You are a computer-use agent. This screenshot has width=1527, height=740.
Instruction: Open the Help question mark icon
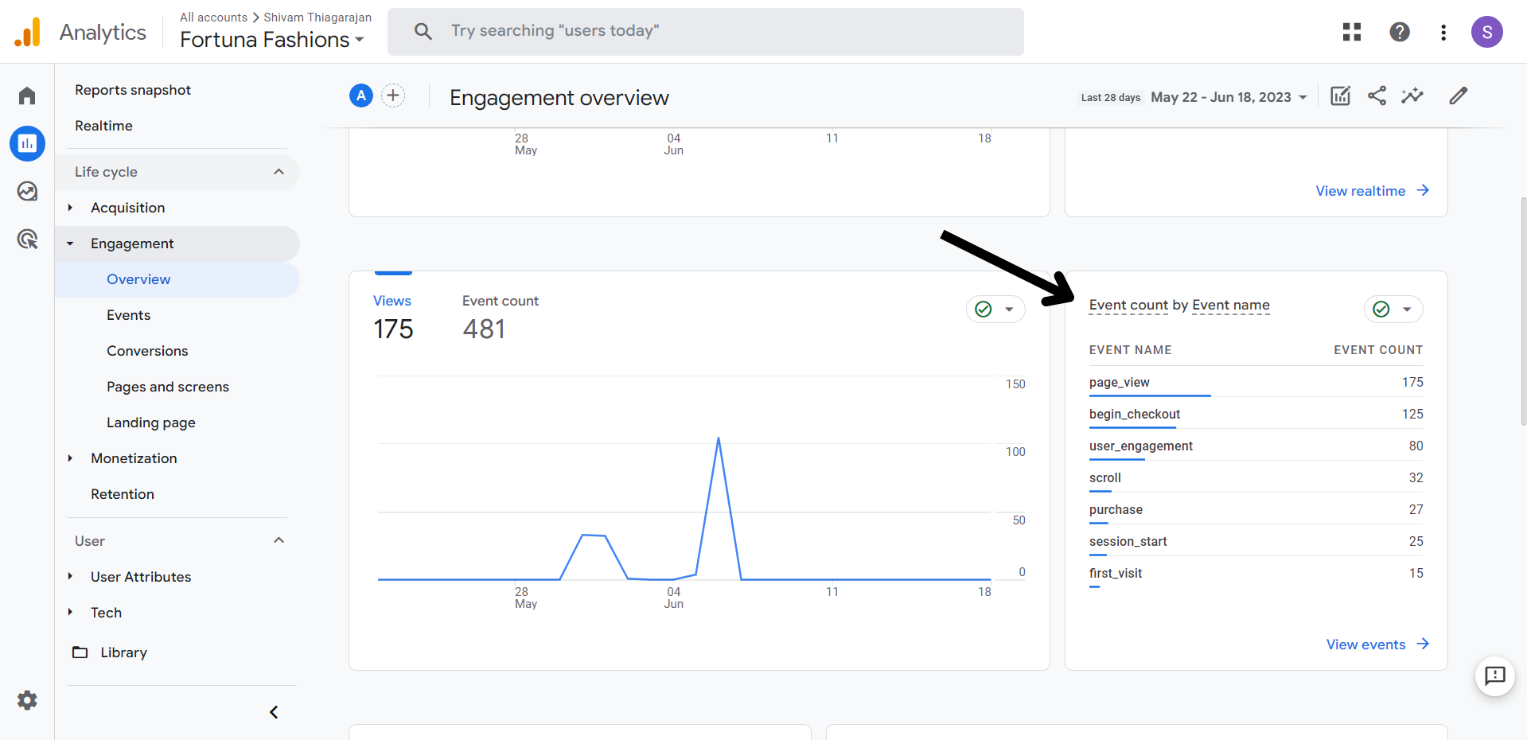(x=1400, y=32)
